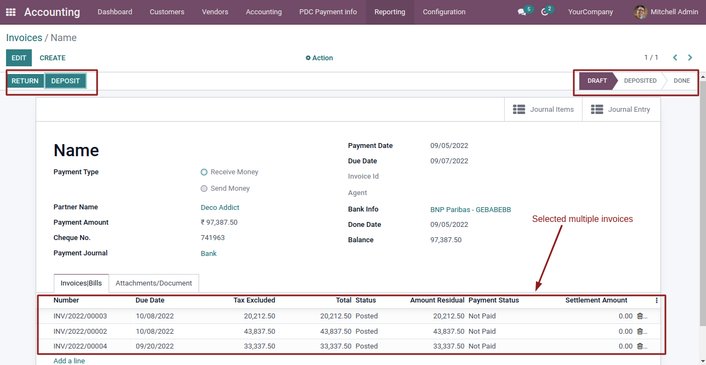Screen dimensions: 706x365
Task: Delete invoice INV/2022/00002 row trash icon
Action: coord(640,332)
